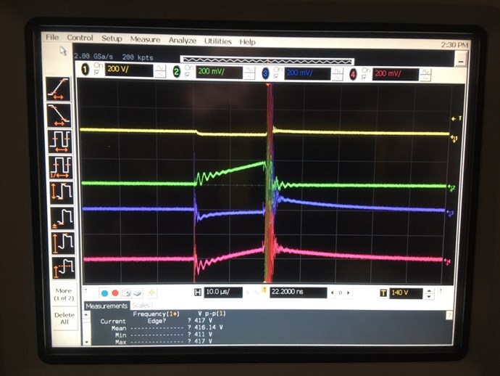Add the frequency measurement icon labeled 1/
The width and height of the screenshot is (500, 376).
pos(60,167)
